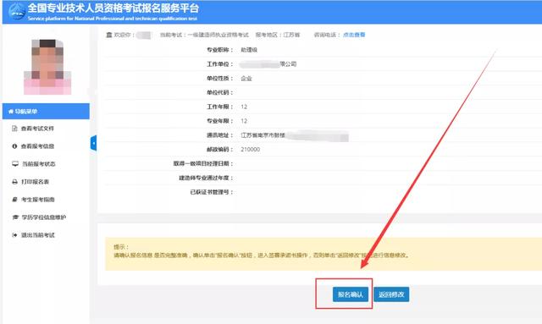Click the 已获证书管理号 label
This screenshot has height=324, width=542.
(211, 192)
